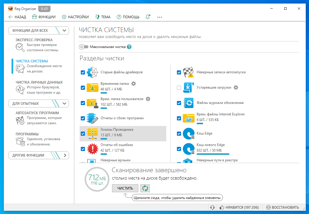Click the refresh scan icon button
This screenshot has width=309, height=214.
(x=145, y=188)
